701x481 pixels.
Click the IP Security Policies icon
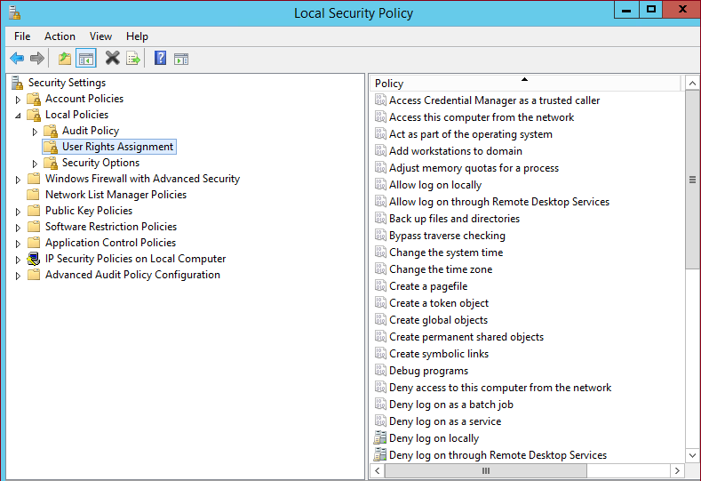click(34, 259)
